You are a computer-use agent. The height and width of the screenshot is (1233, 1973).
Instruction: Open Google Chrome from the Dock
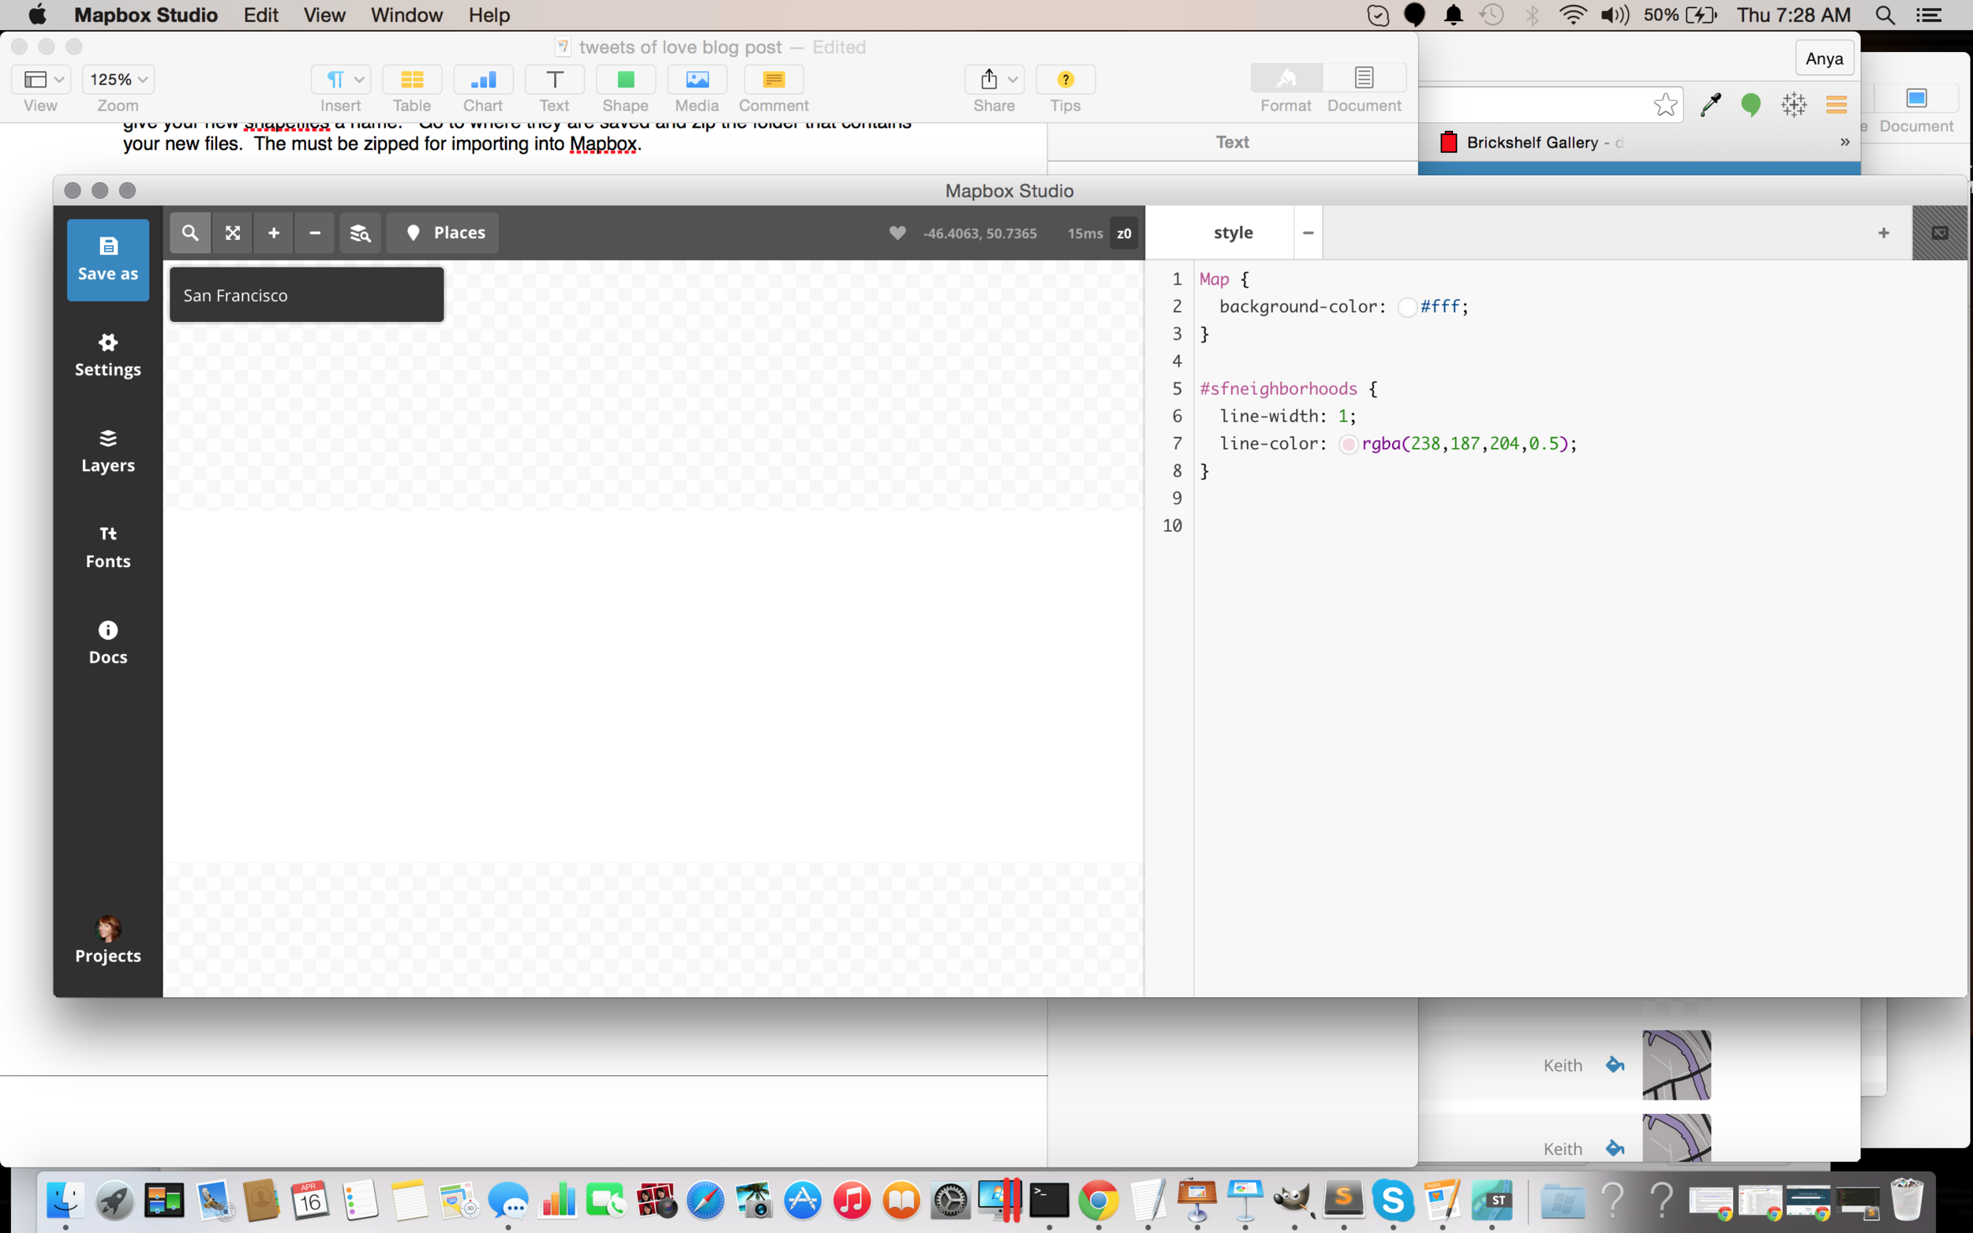click(x=1099, y=1200)
